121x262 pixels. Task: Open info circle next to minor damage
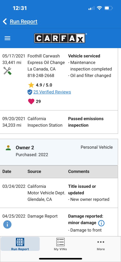[101, 223]
